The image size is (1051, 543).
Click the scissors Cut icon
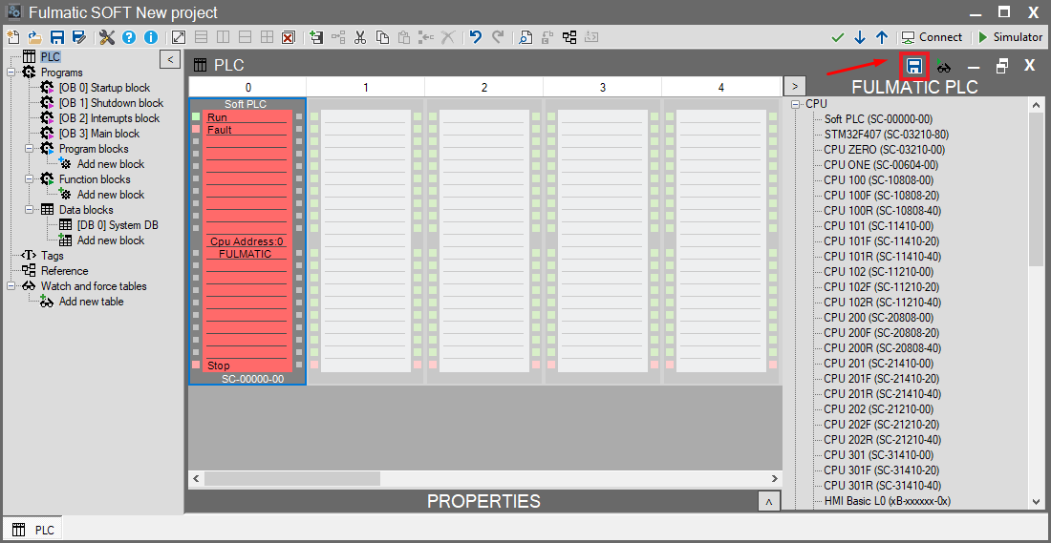[360, 37]
